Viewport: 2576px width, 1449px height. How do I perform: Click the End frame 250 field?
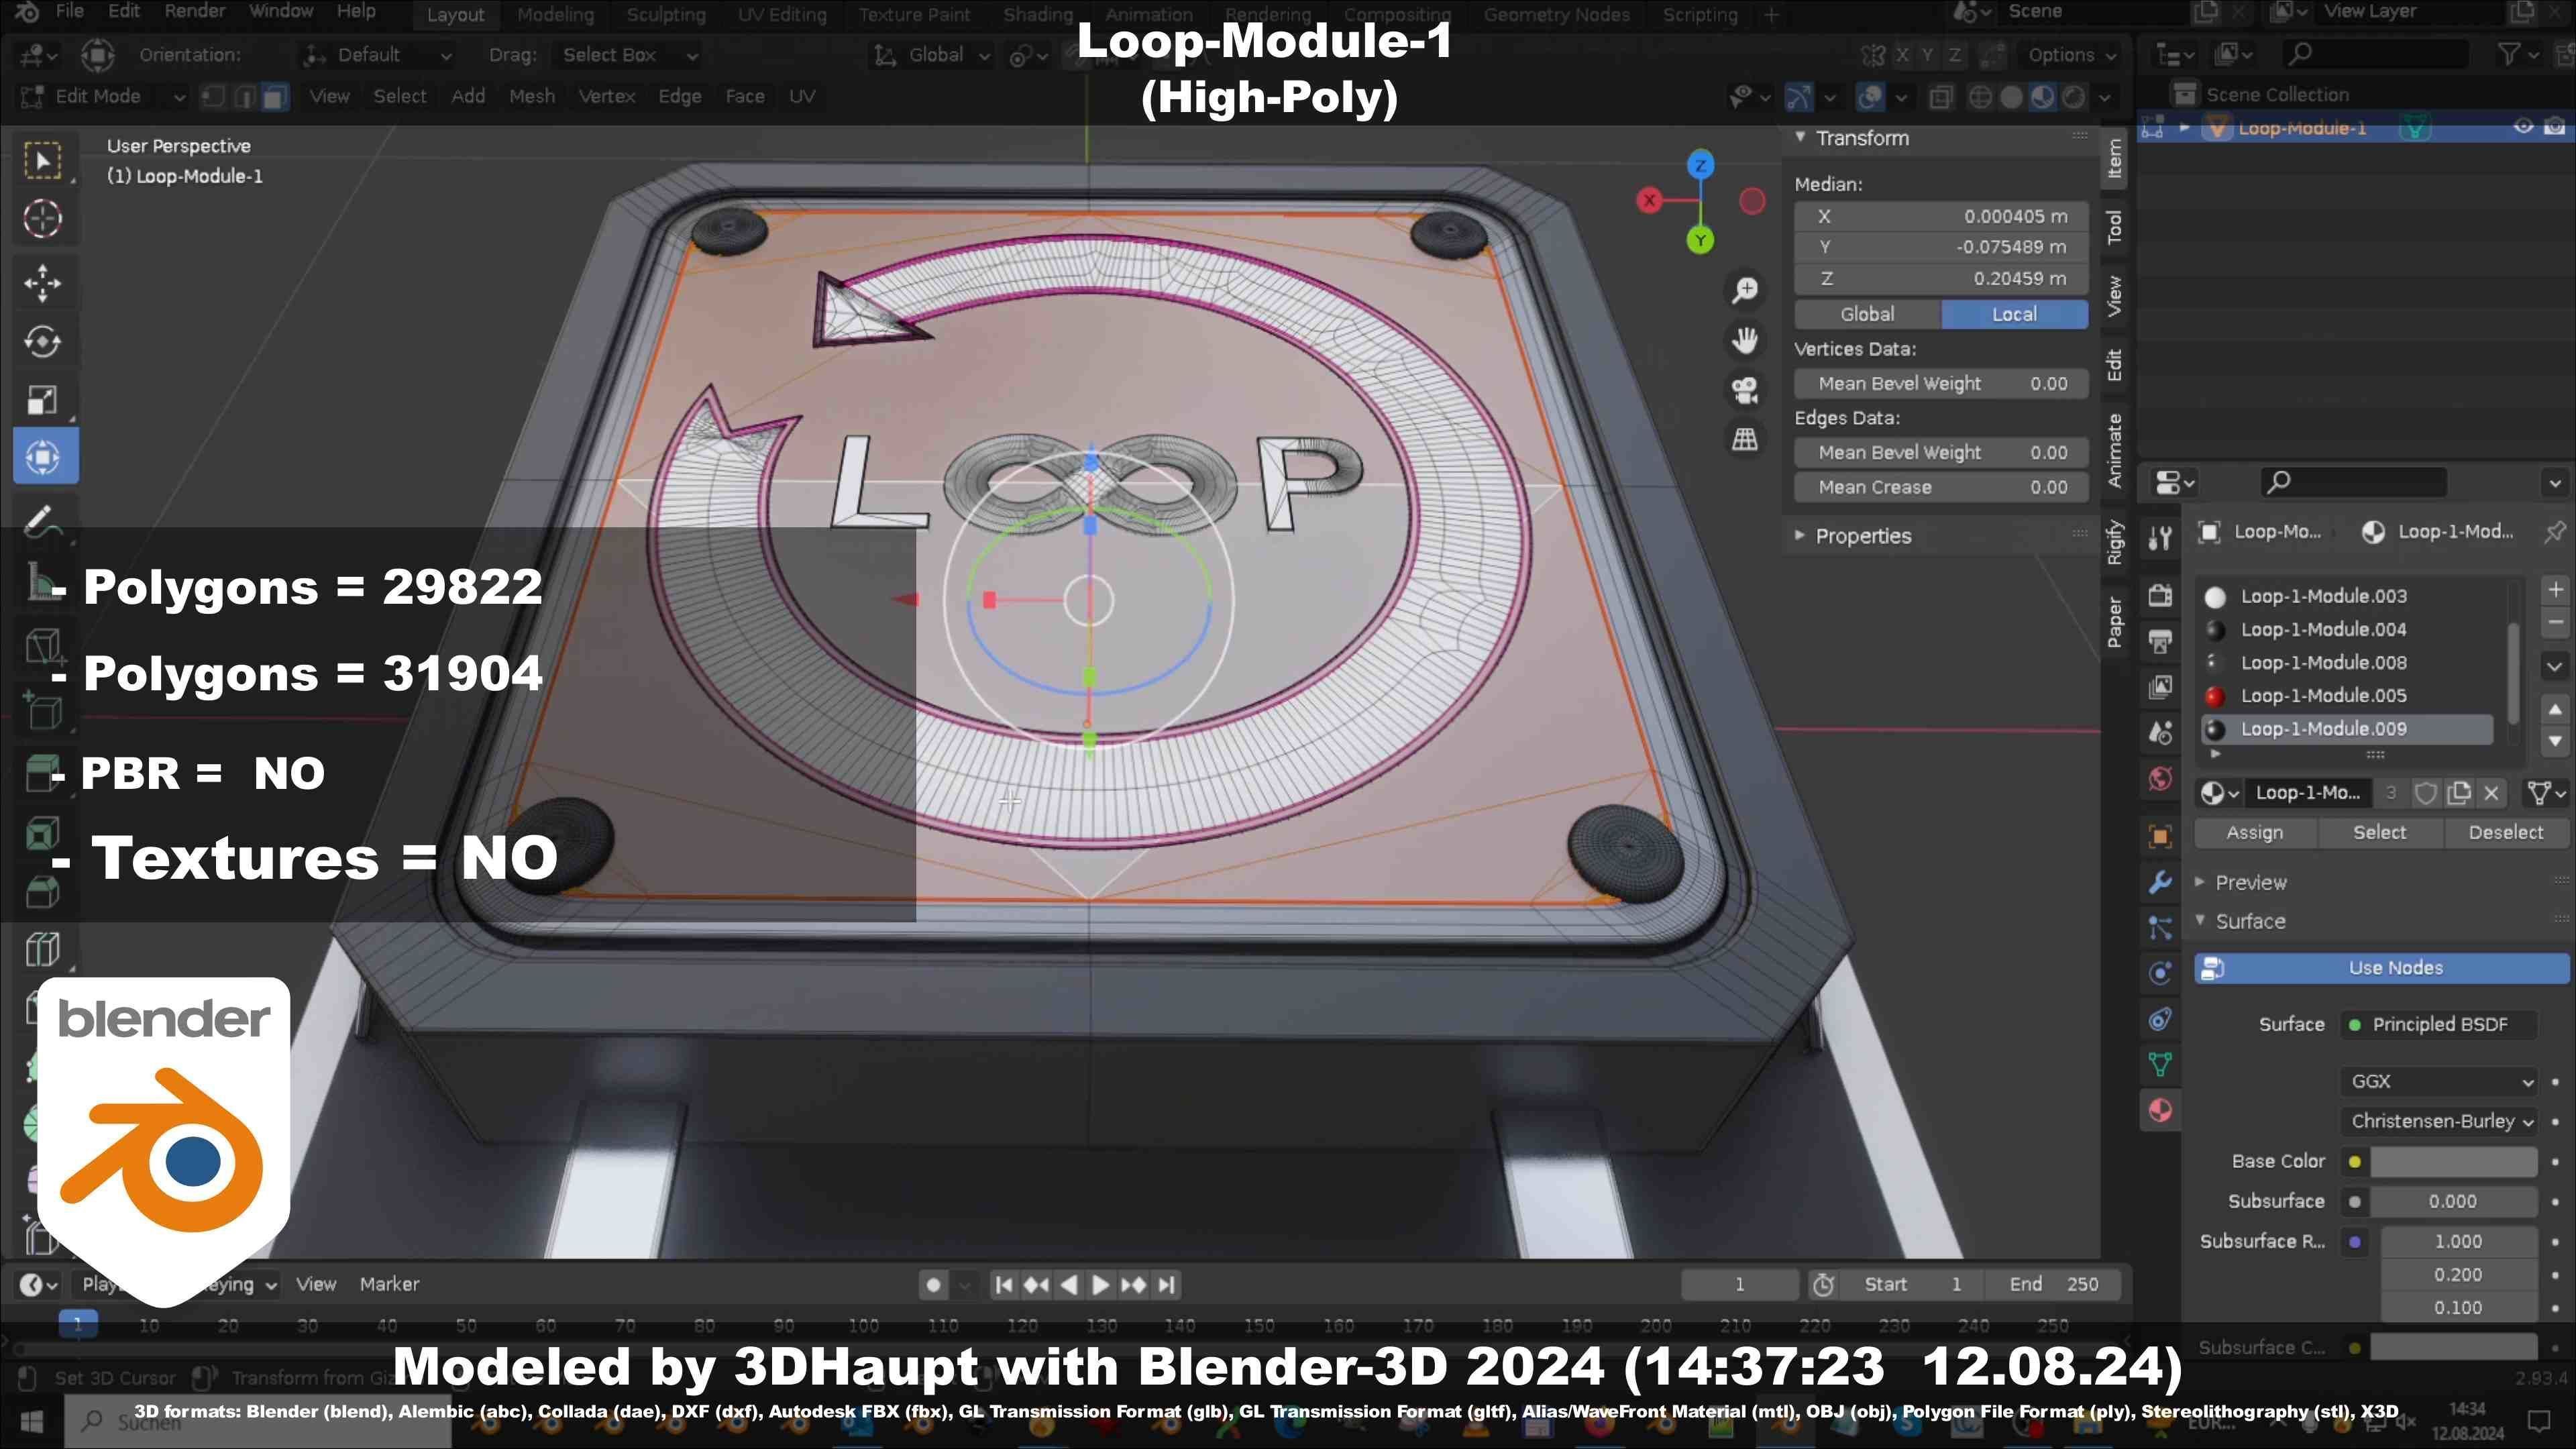[2053, 1285]
